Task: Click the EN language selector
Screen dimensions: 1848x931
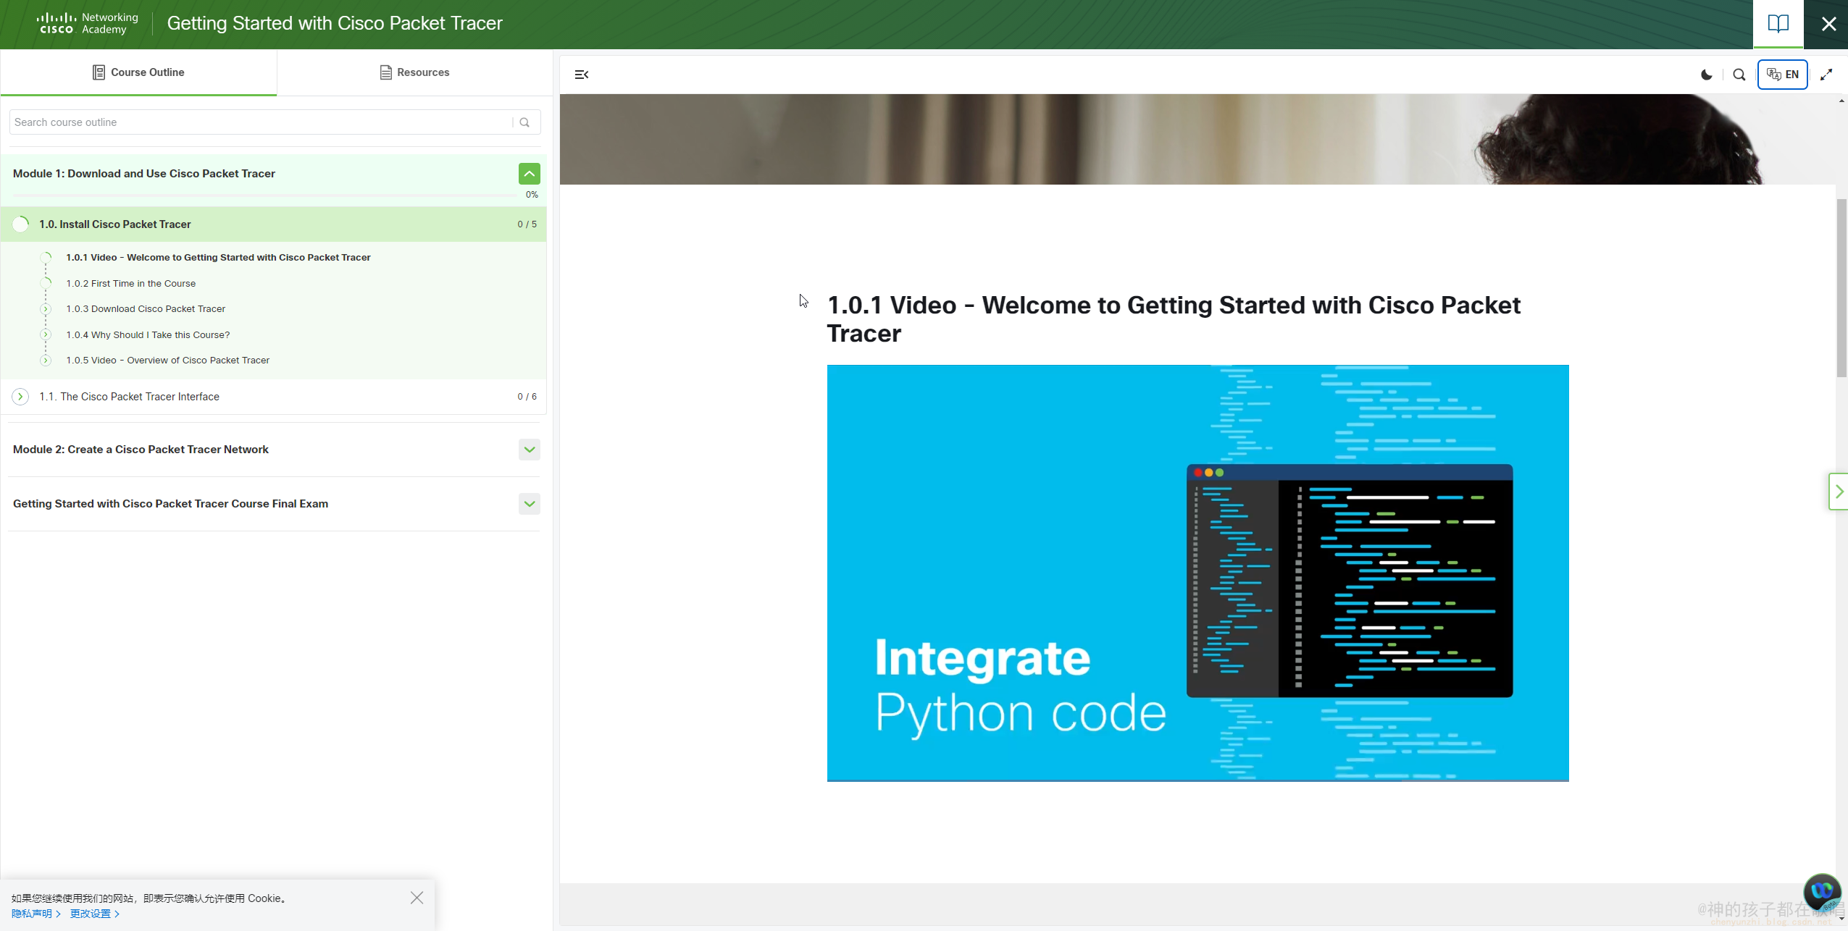Action: (1782, 75)
